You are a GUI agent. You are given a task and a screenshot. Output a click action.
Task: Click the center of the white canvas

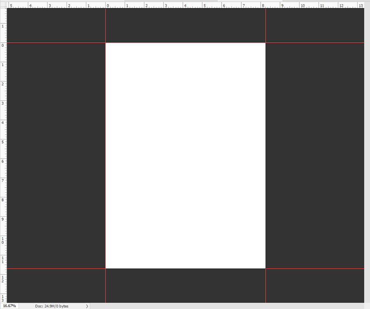coord(185,156)
